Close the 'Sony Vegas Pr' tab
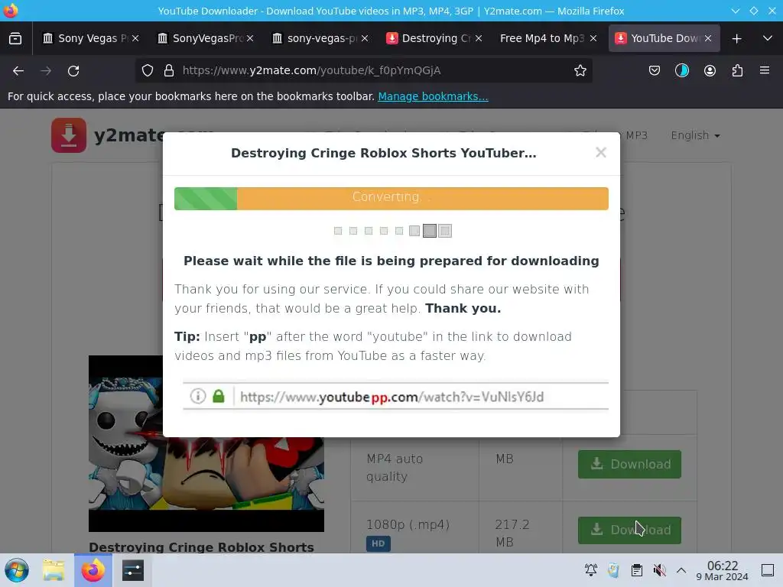This screenshot has width=783, height=587. 135,38
